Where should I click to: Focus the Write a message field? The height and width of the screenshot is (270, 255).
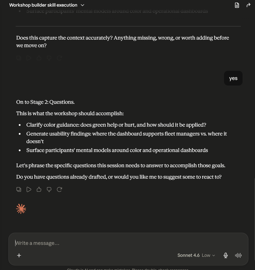128,243
